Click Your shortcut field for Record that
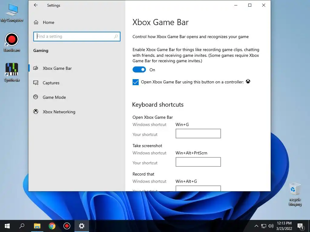The width and height of the screenshot is (310, 232). [x=198, y=188]
